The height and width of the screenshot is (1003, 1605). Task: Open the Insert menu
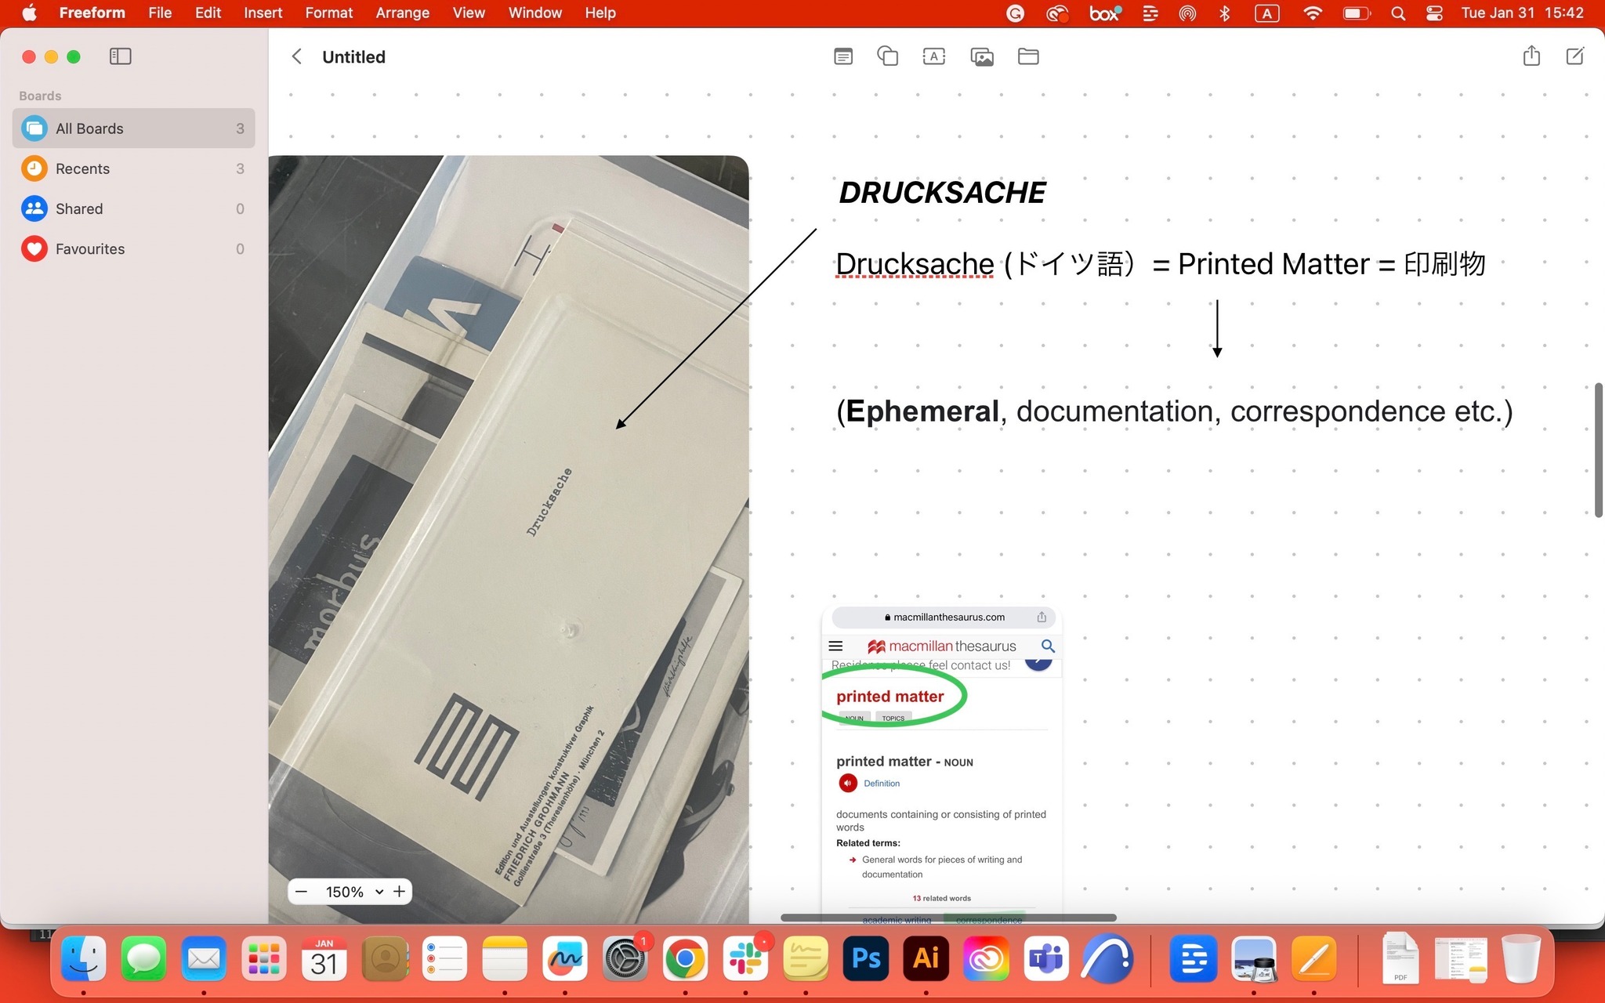[263, 13]
